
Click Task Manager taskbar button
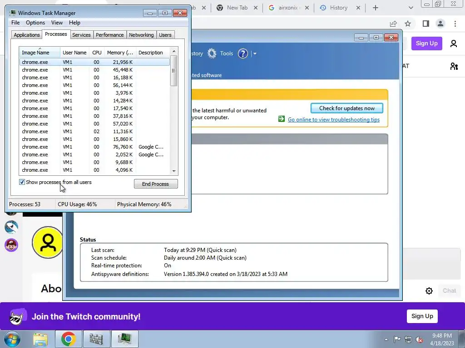[x=124, y=339]
